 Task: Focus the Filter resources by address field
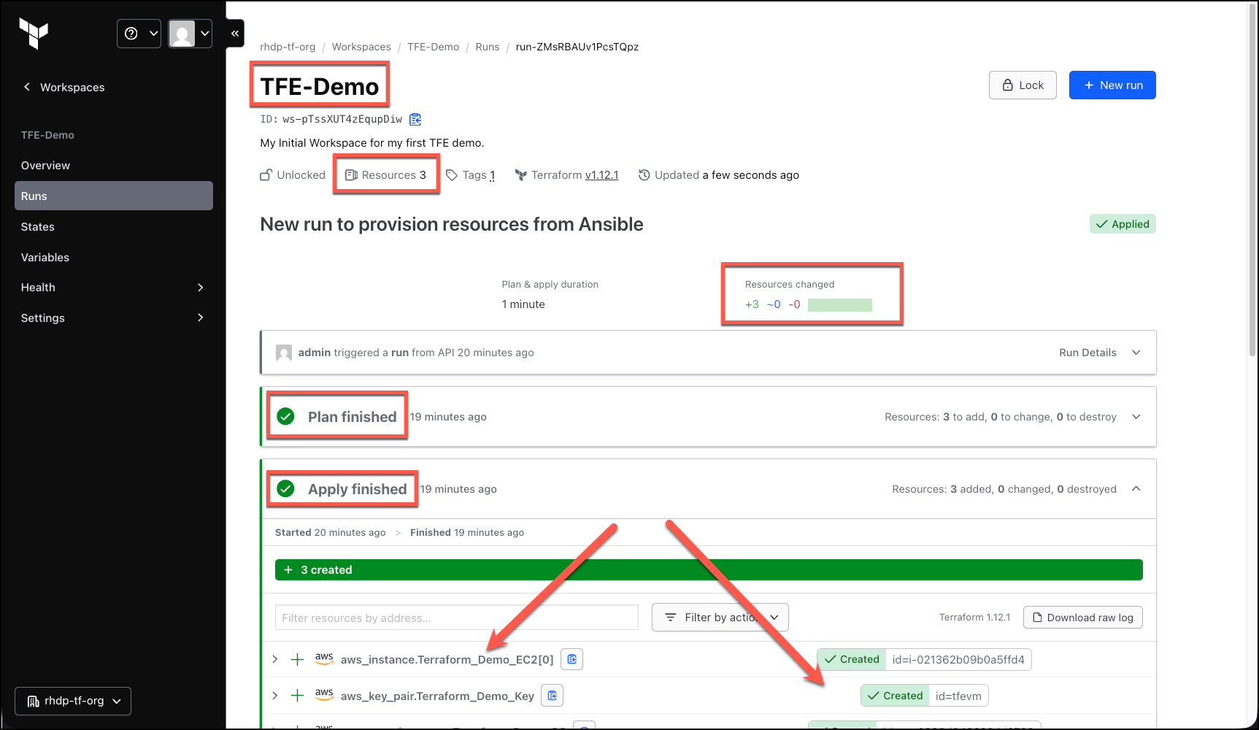coord(457,618)
